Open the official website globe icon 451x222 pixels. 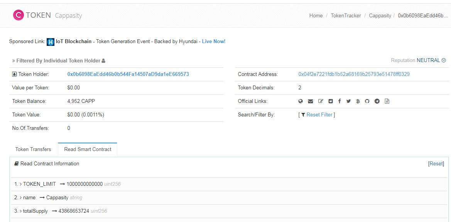[301, 101]
